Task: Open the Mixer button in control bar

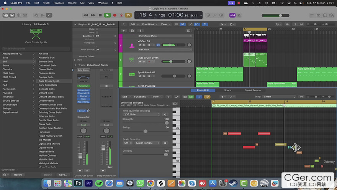Action: click(x=43, y=15)
